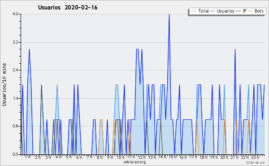Click the '16 h' x-axis label
This screenshot has height=166, width=269.
[x=183, y=157]
